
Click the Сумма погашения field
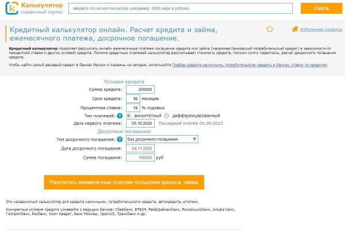click(x=140, y=157)
